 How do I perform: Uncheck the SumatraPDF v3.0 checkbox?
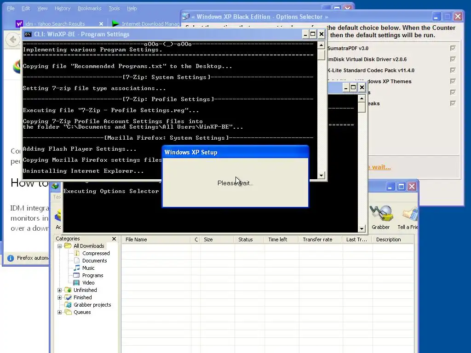(453, 48)
